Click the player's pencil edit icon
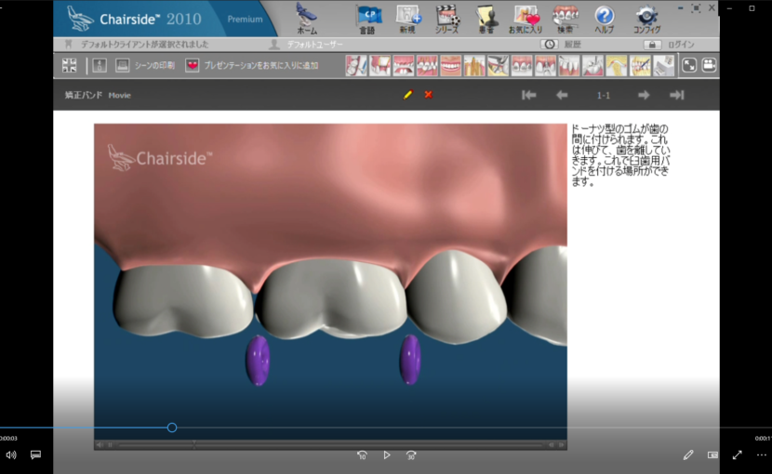The width and height of the screenshot is (772, 474). point(688,454)
